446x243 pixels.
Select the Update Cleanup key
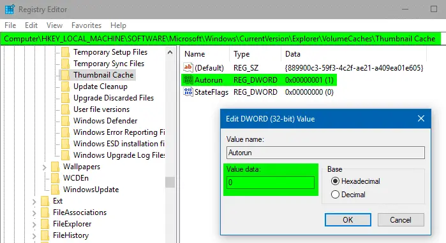point(100,87)
